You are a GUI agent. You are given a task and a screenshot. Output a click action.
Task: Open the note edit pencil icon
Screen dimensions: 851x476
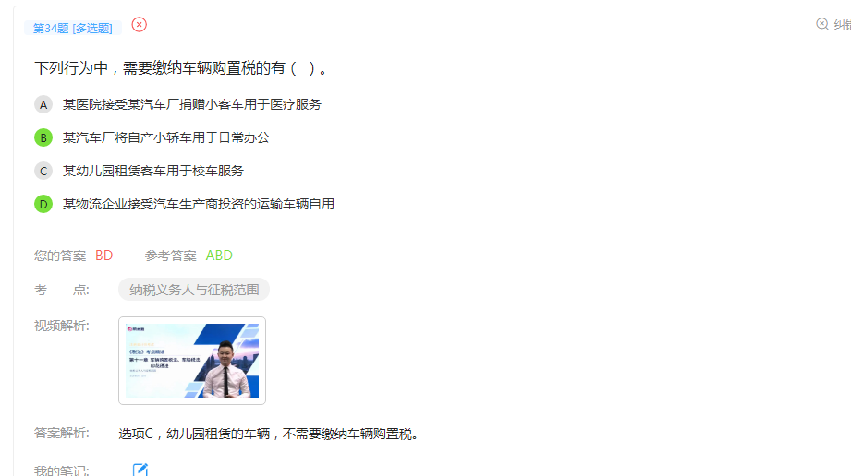pyautogui.click(x=140, y=470)
